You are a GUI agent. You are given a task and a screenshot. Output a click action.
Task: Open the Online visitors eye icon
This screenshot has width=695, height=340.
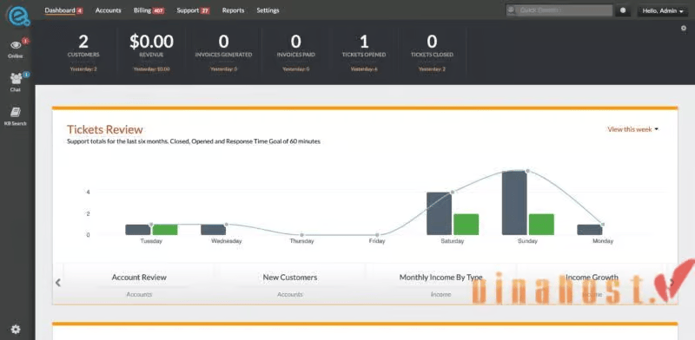[16, 46]
